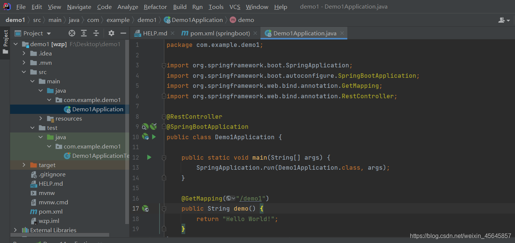Click the user account icon at top right

(x=503, y=20)
